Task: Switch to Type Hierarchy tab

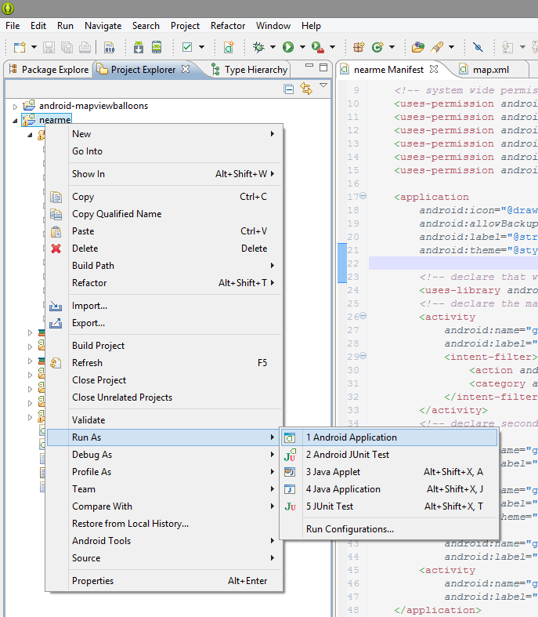Action: click(249, 70)
